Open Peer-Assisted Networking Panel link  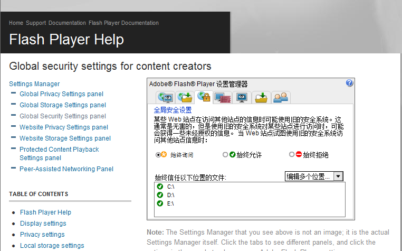tap(66, 169)
